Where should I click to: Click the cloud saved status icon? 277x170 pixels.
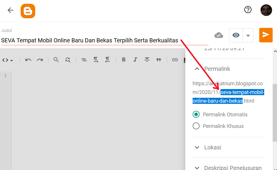tap(219, 35)
